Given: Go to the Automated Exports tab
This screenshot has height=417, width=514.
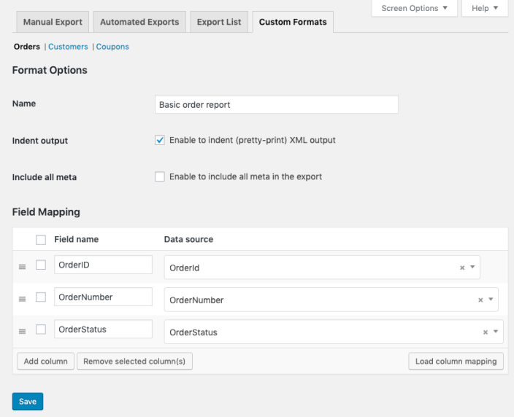Looking at the screenshot, I should pos(139,22).
